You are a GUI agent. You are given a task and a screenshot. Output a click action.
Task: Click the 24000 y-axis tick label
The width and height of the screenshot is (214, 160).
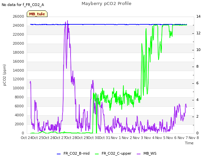pyautogui.click(x=18, y=25)
